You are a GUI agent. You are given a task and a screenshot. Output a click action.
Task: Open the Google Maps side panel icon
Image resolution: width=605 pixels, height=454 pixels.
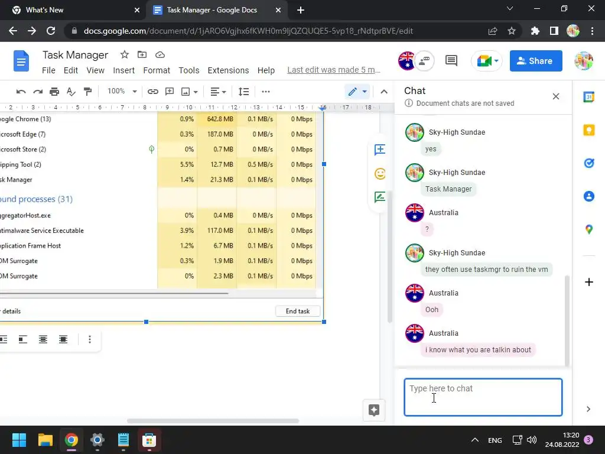pyautogui.click(x=589, y=230)
